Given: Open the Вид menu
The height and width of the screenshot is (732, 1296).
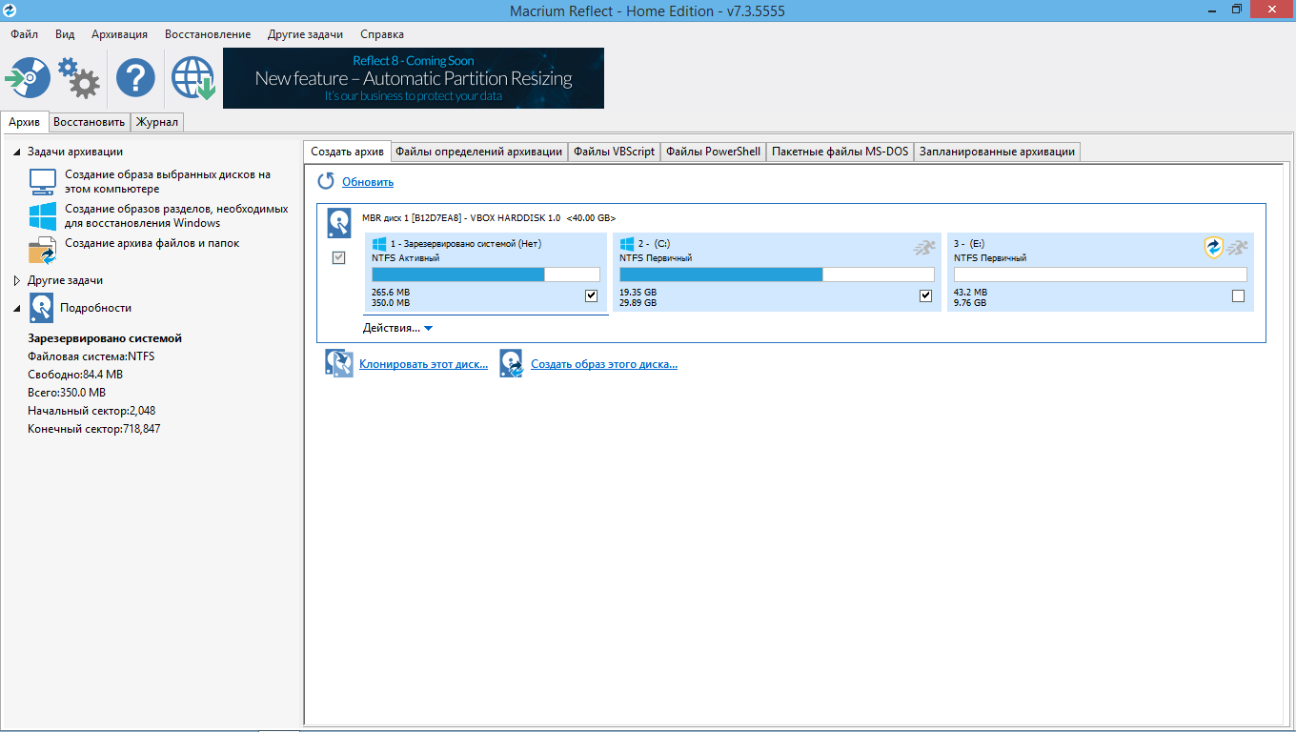Looking at the screenshot, I should coord(65,34).
